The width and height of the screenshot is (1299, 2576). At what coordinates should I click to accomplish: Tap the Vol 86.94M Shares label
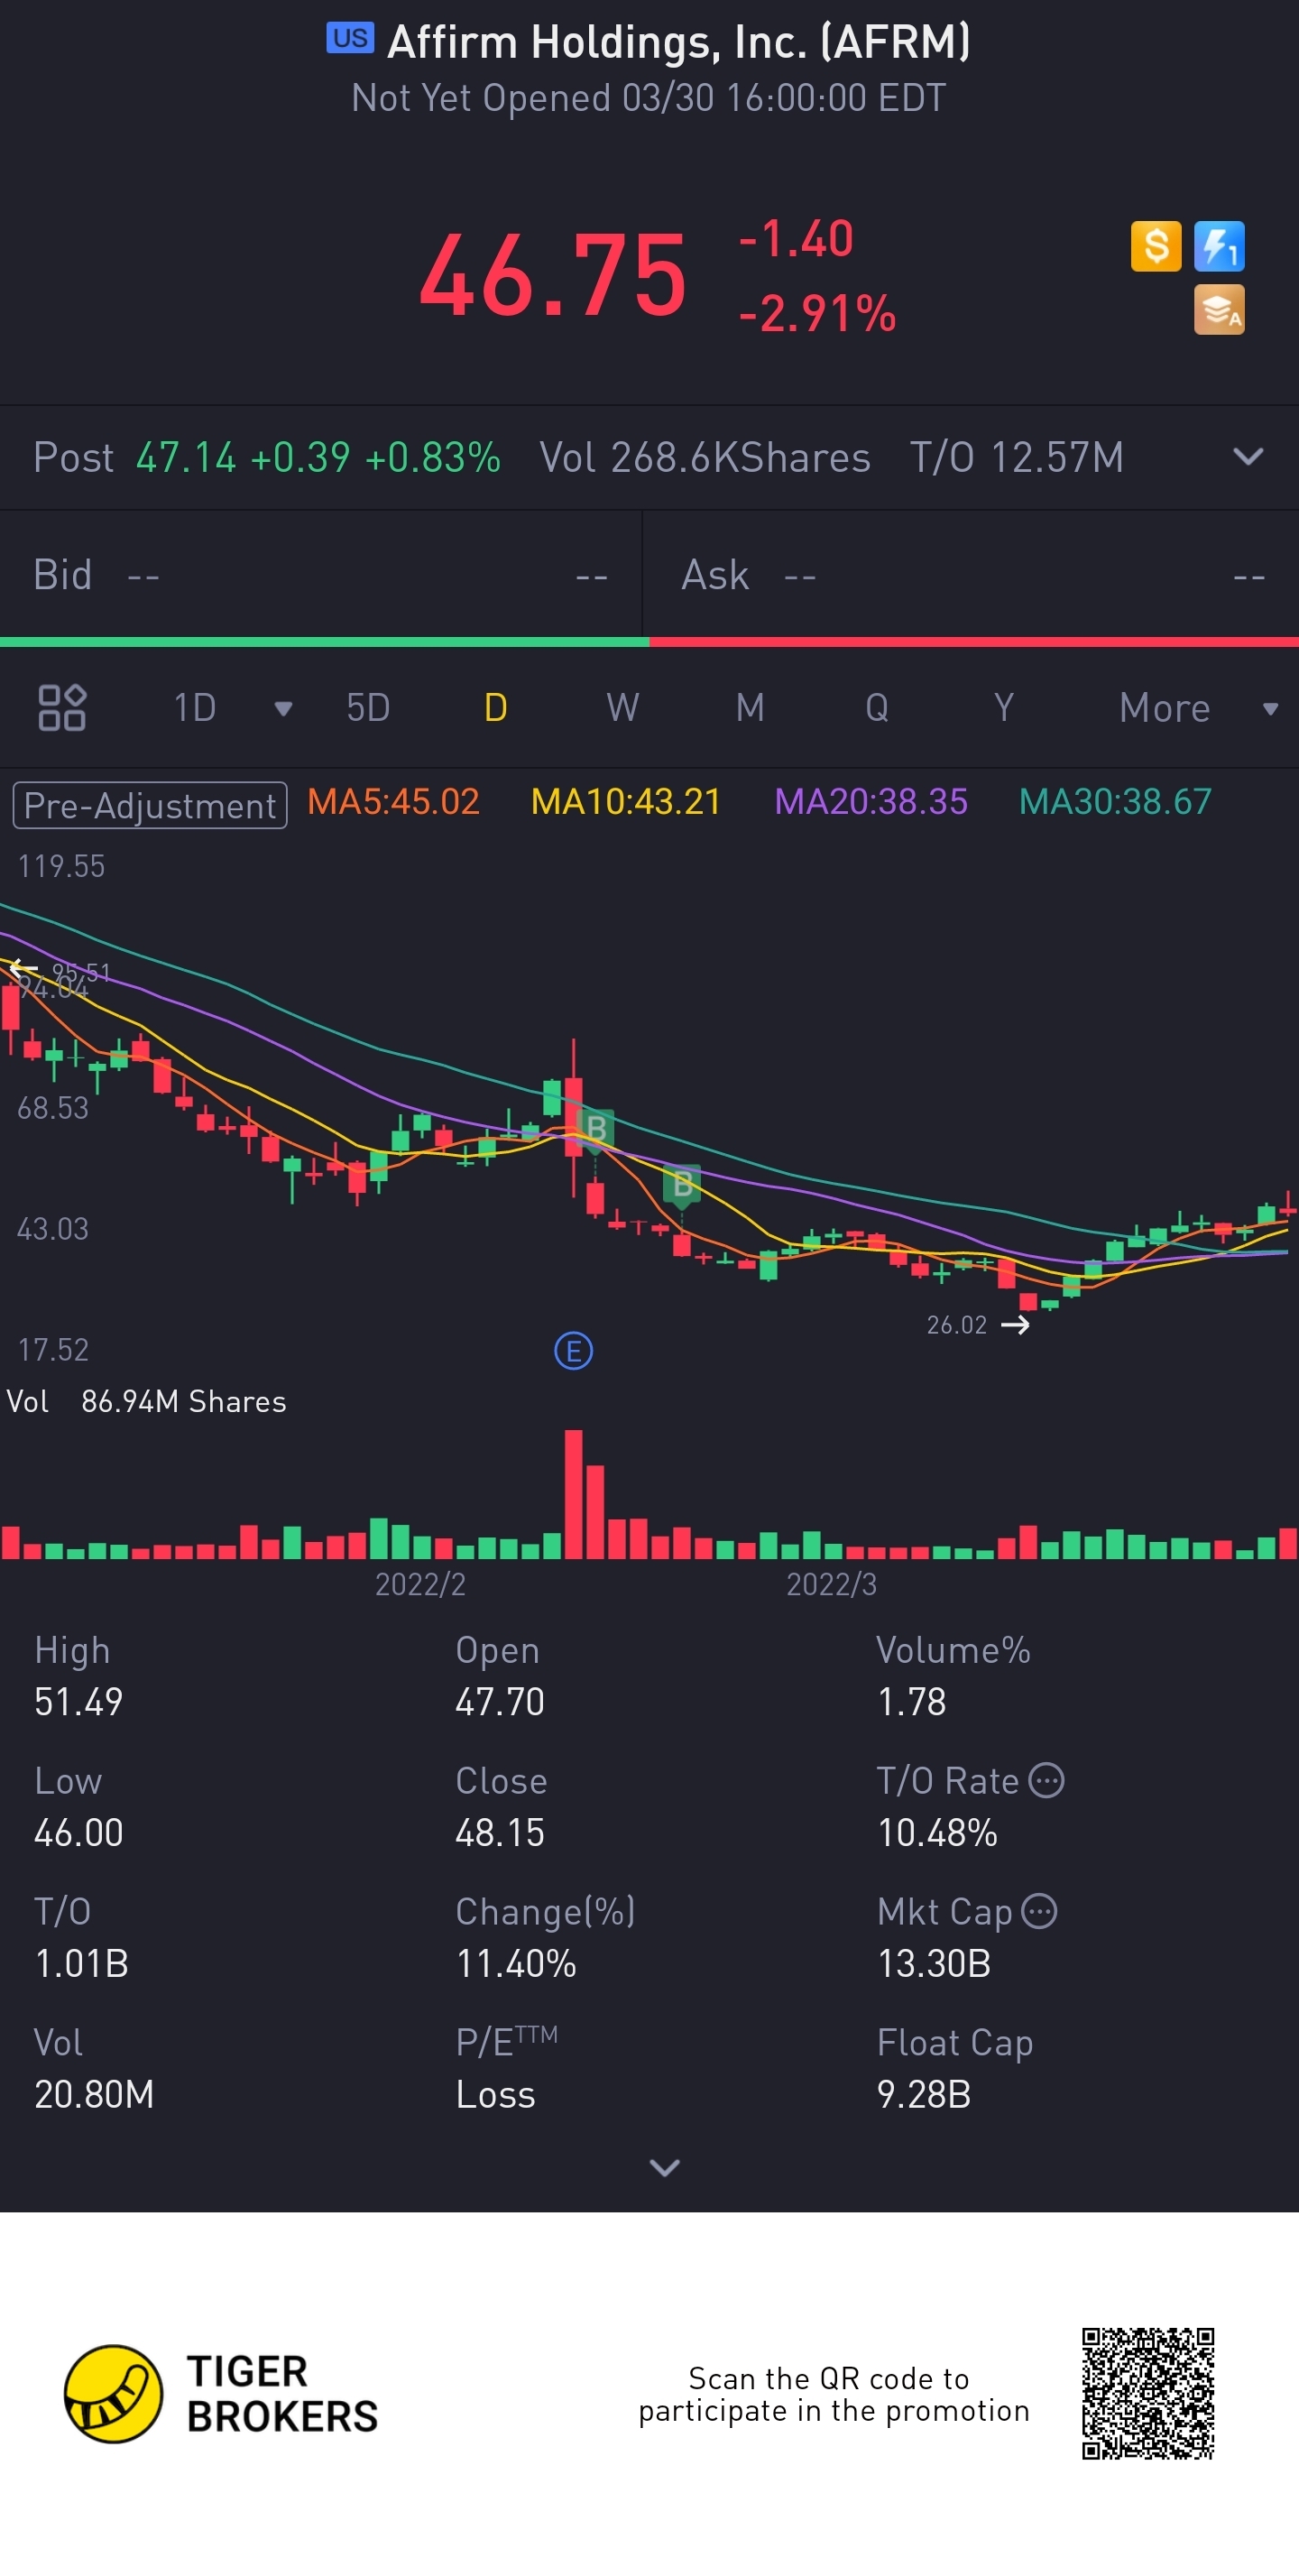[x=146, y=1401]
